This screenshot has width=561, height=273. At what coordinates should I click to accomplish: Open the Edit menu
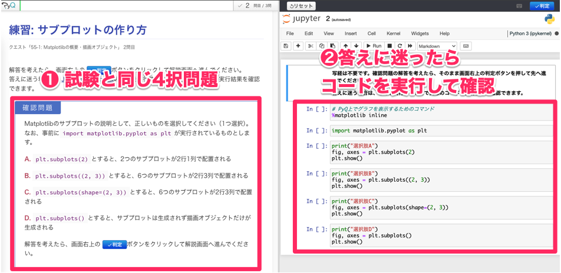tap(309, 34)
